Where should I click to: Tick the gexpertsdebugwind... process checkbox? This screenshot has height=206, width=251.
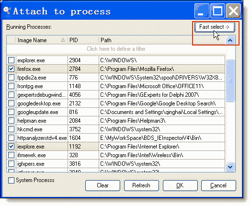[x=11, y=95]
